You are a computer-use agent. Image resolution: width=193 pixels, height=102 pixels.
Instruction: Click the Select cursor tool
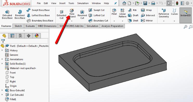coord(169,3)
